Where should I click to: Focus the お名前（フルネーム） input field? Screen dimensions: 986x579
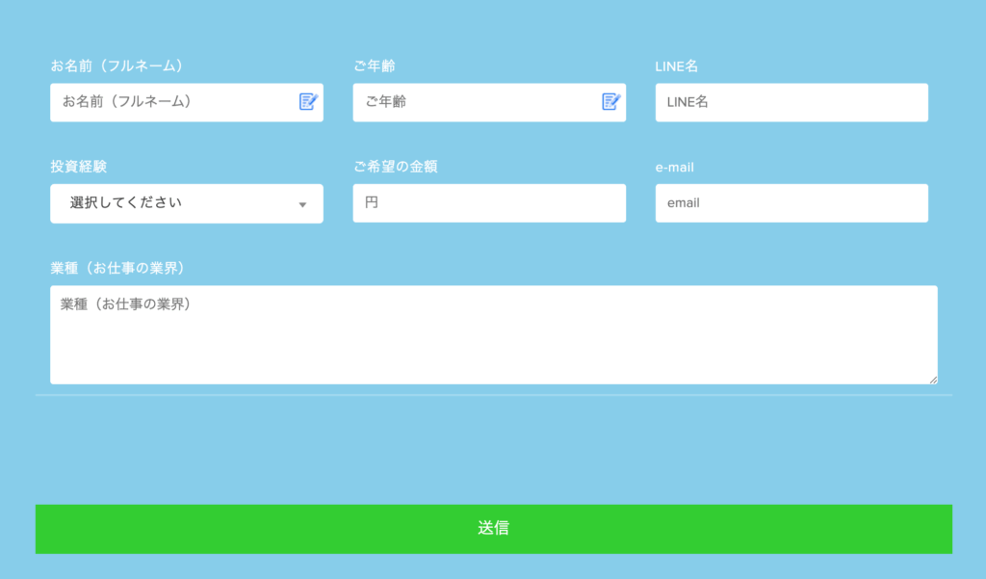187,102
